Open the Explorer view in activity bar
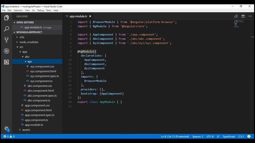 pos(6,17)
